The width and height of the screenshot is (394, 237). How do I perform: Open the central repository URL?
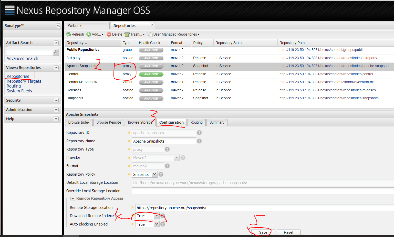coord(326,74)
